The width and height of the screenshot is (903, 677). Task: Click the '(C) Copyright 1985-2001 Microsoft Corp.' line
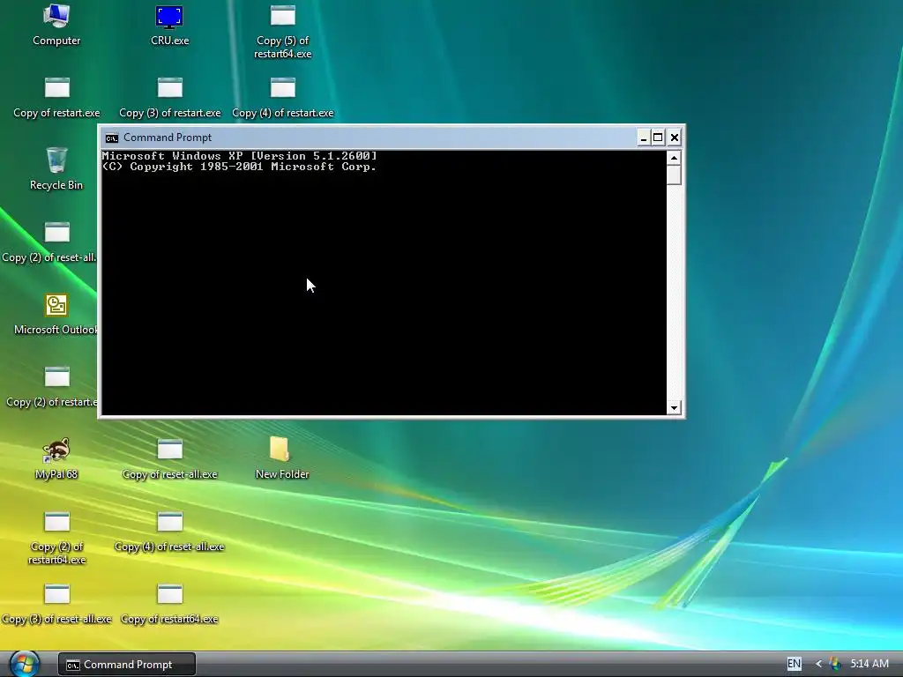(x=239, y=167)
